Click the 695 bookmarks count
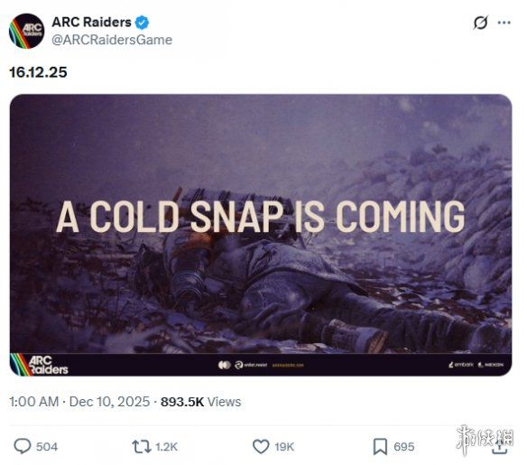527x465 pixels. [404, 447]
